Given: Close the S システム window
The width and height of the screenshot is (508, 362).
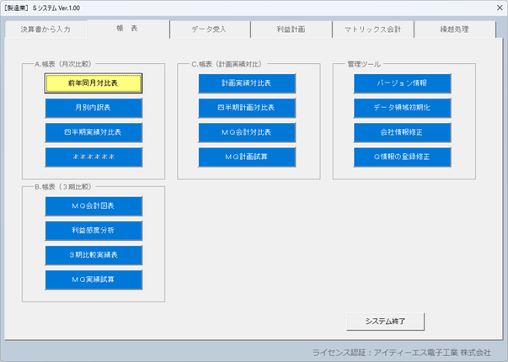Looking at the screenshot, I should (x=500, y=8).
